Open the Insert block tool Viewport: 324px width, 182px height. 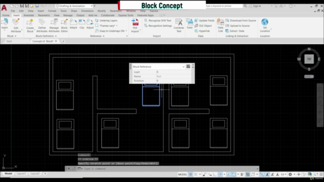click(x=5, y=25)
